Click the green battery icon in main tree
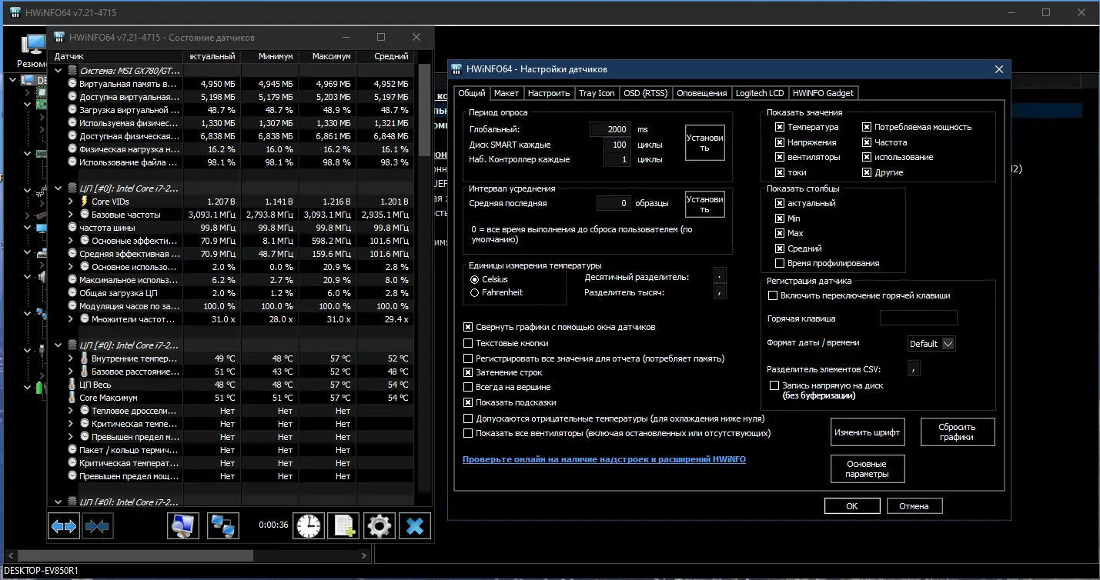The image size is (1100, 580). (x=39, y=387)
